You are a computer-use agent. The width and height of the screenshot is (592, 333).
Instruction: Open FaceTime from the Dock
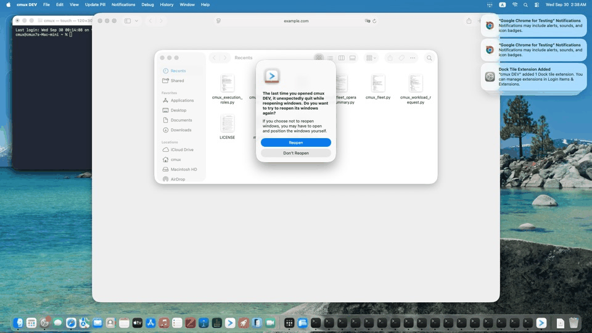tap(270, 323)
